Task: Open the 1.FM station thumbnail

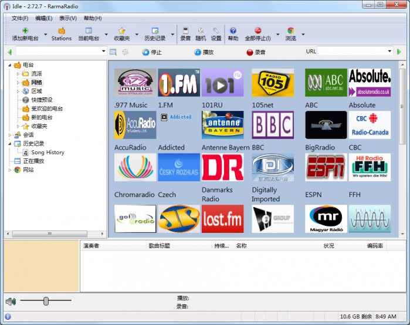Action: [x=179, y=83]
